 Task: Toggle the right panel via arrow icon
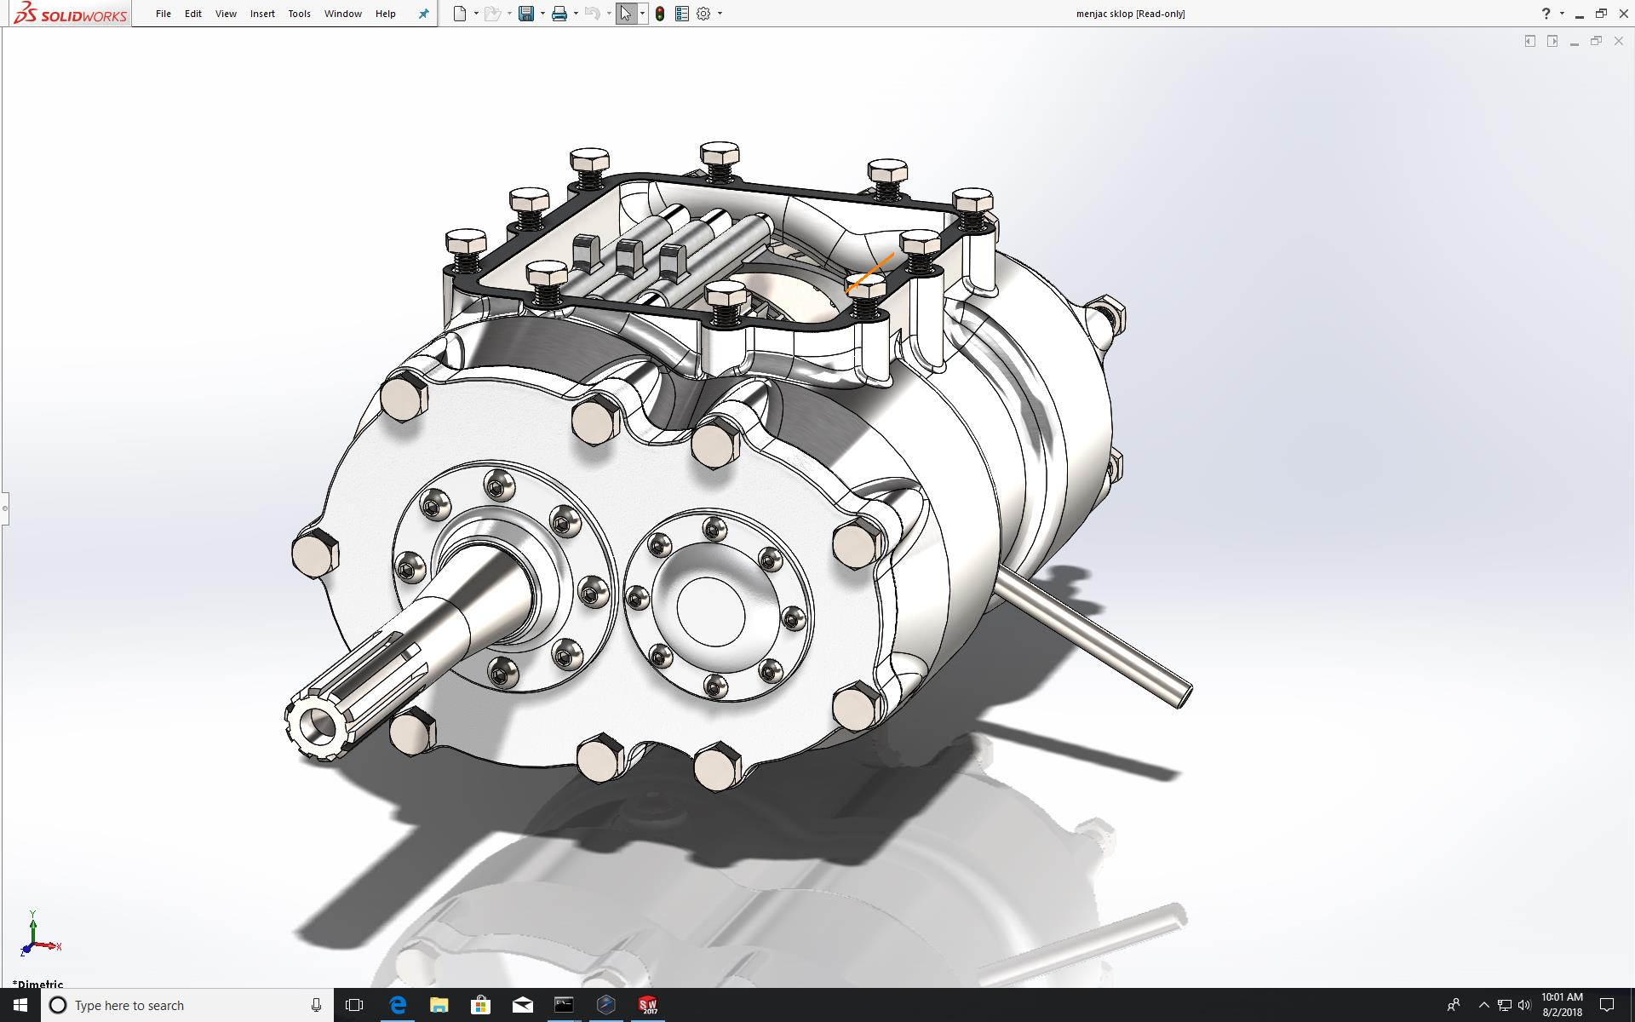pyautogui.click(x=1552, y=41)
